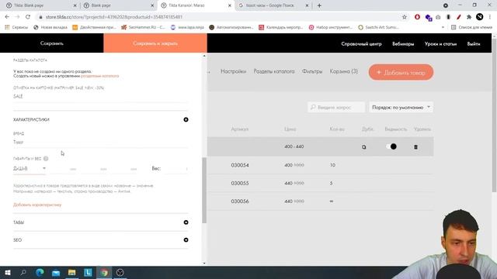Open Mail app in taskbar
This screenshot has height=279, width=497.
pyautogui.click(x=56, y=273)
